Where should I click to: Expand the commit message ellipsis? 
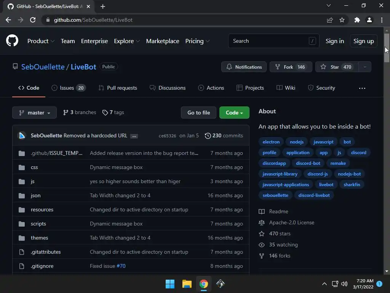134,136
